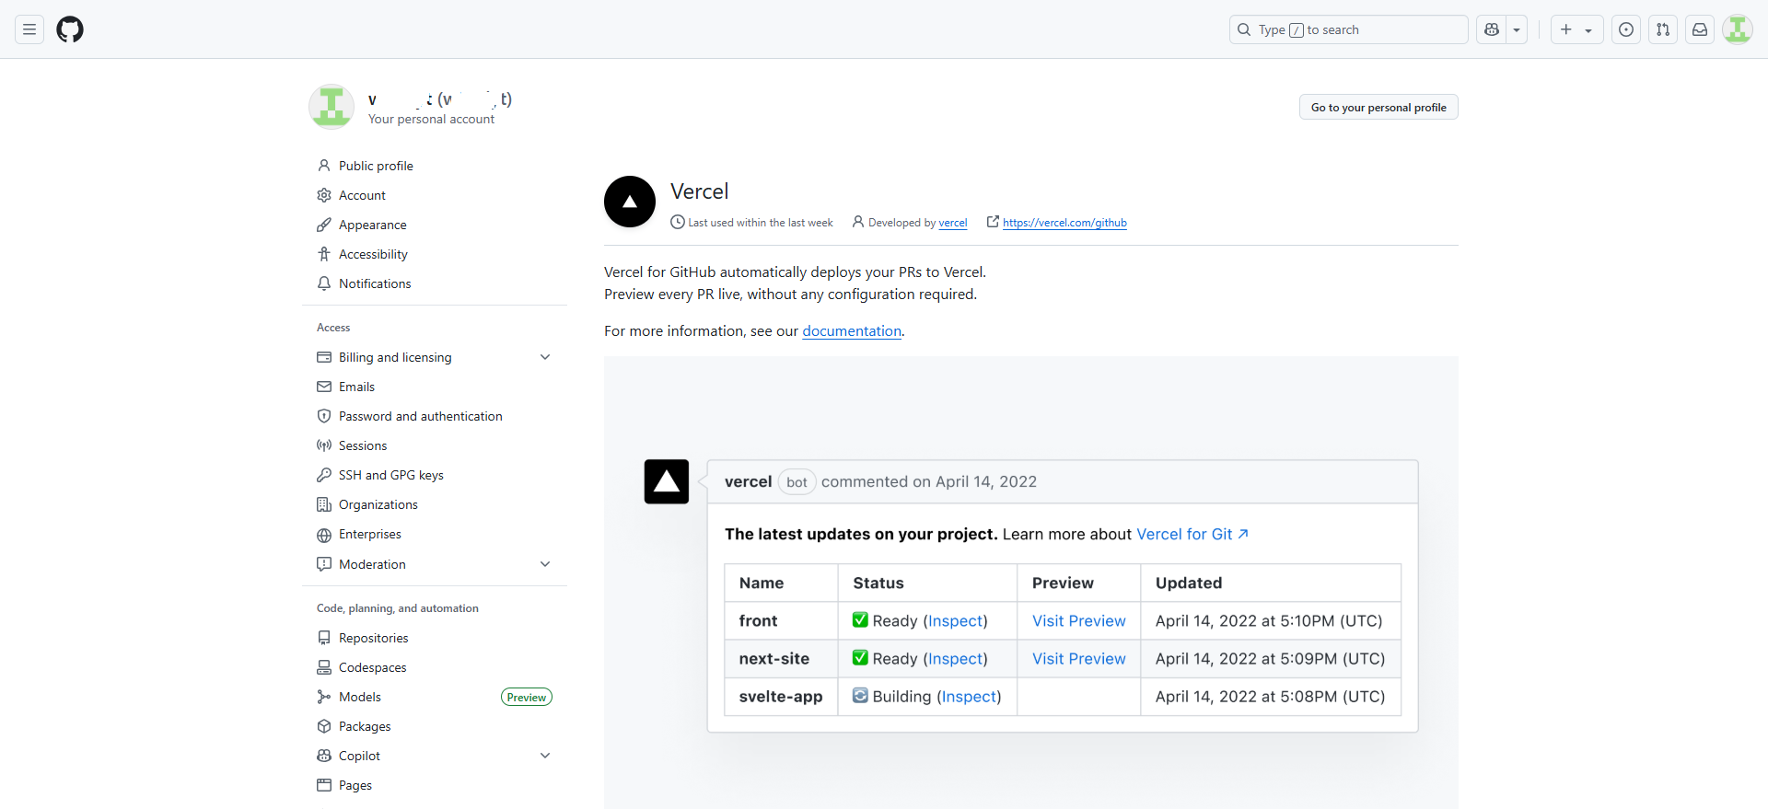1768x809 pixels.
Task: Open the notifications inbox icon
Action: [x=1700, y=29]
